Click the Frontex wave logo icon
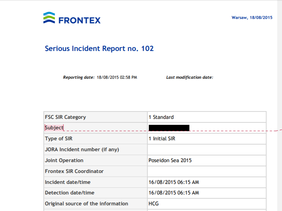Image resolution: width=282 pixels, height=211 pixels. point(49,18)
